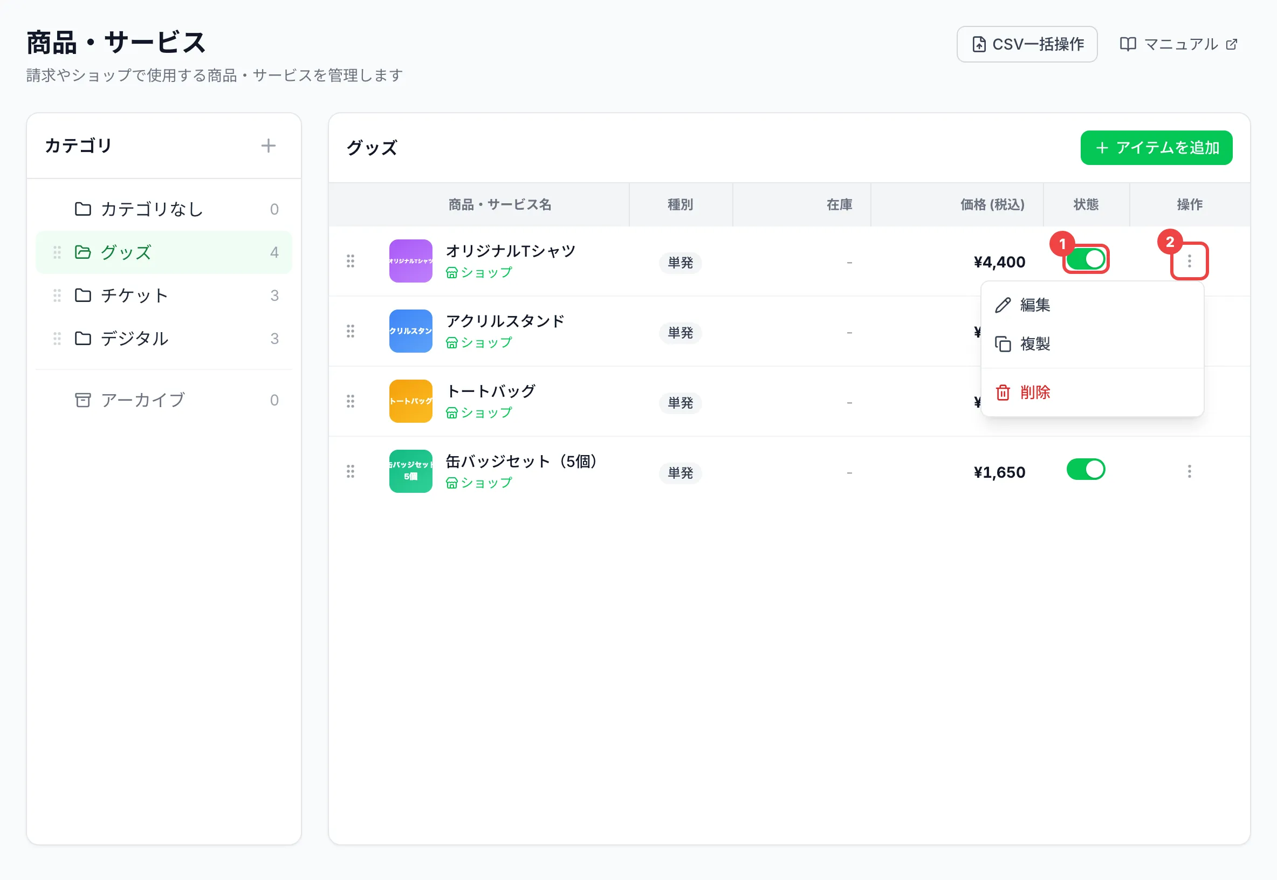Click the 商品・サービス名 column header
The image size is (1277, 880).
pos(499,205)
